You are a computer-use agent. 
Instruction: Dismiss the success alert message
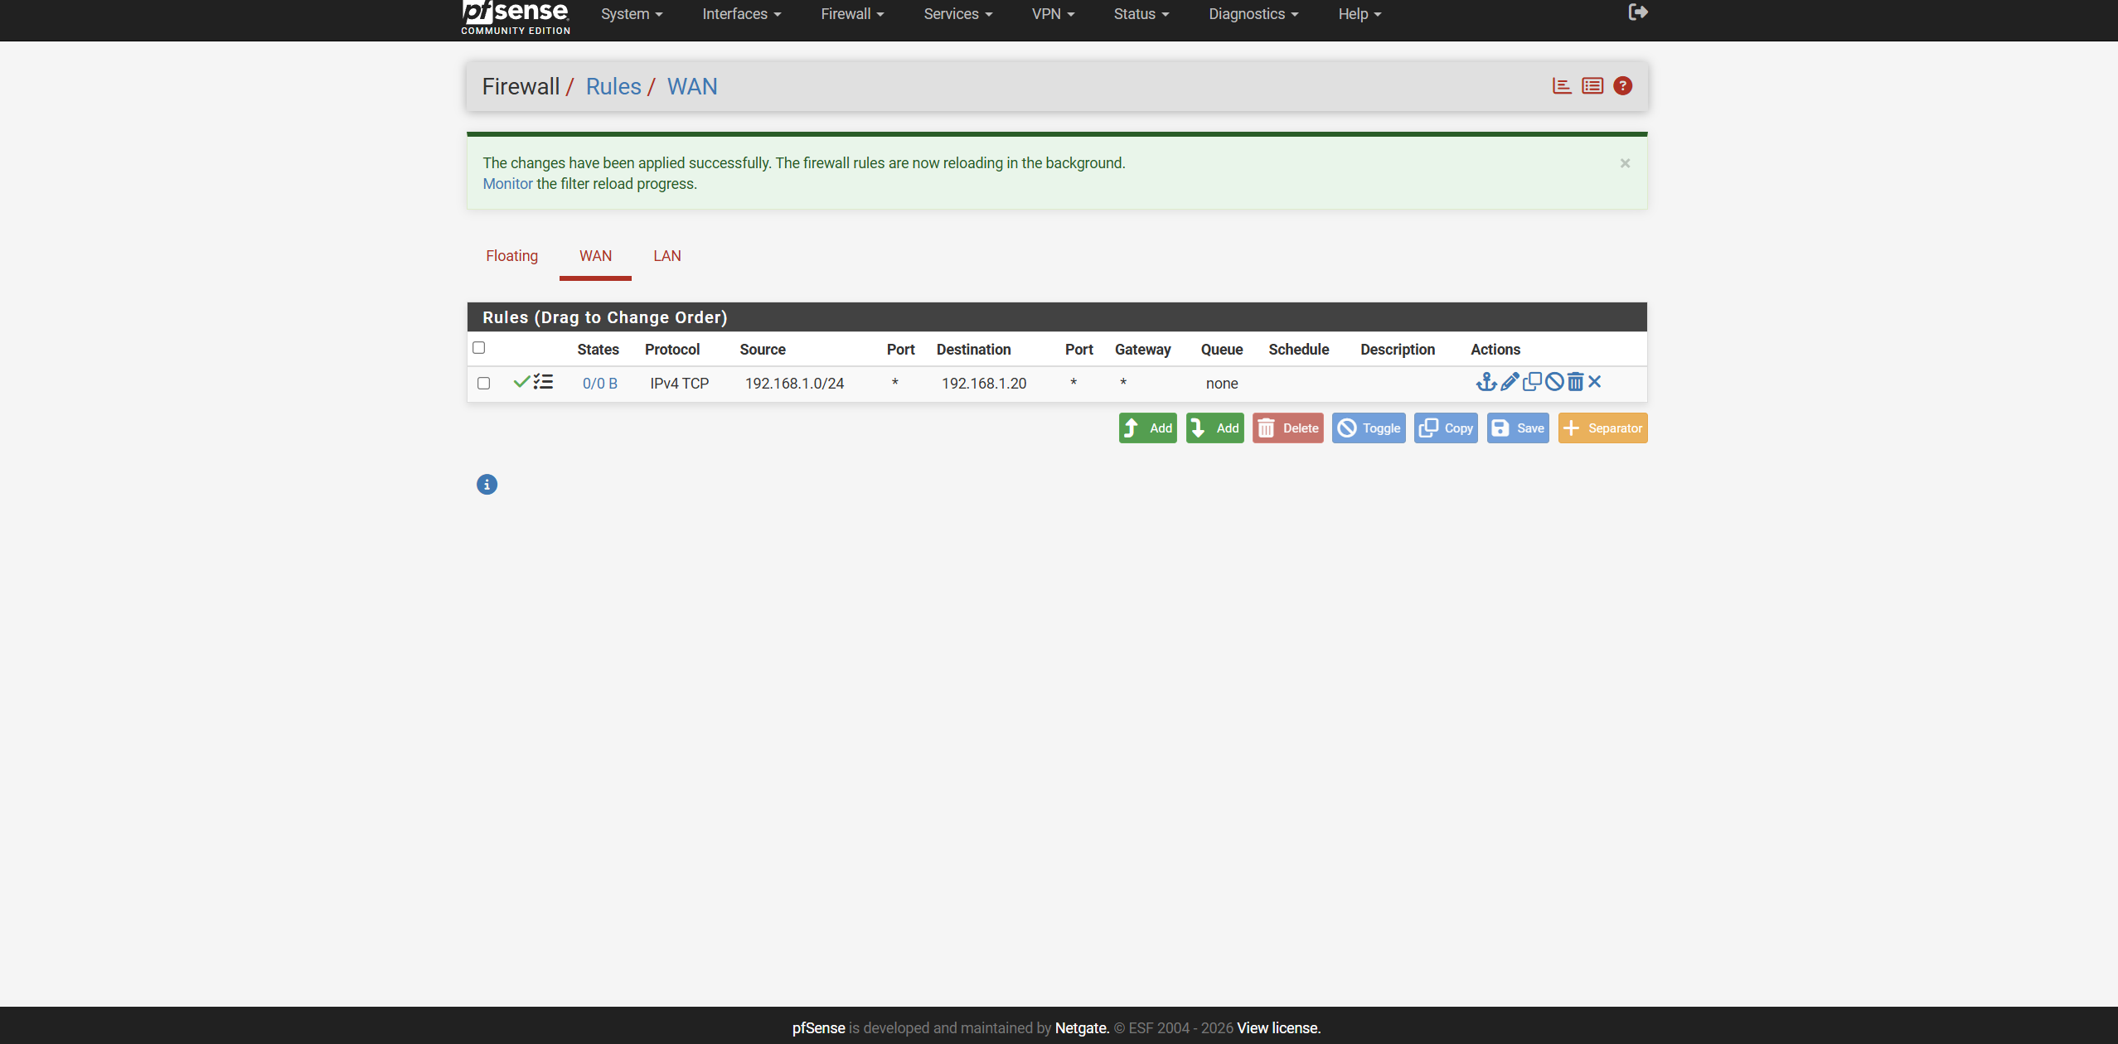(x=1625, y=163)
